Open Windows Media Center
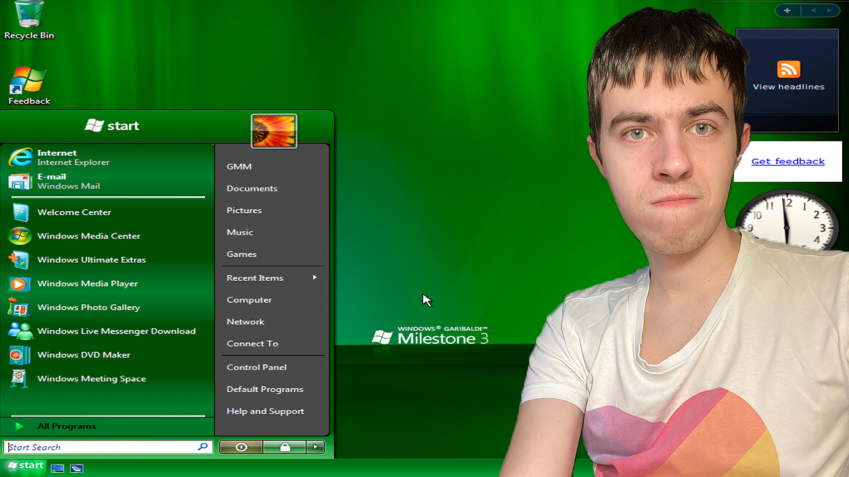Screen dimensions: 849x477 pyautogui.click(x=88, y=236)
